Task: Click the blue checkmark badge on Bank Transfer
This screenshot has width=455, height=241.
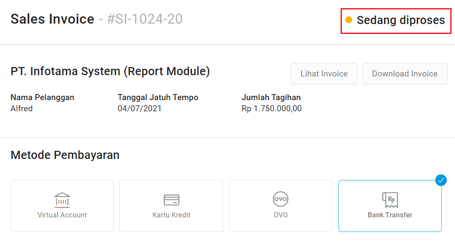Action: click(x=441, y=180)
